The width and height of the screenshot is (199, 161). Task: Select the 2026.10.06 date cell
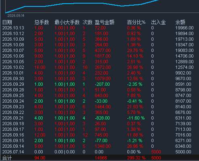(x=13, y=56)
